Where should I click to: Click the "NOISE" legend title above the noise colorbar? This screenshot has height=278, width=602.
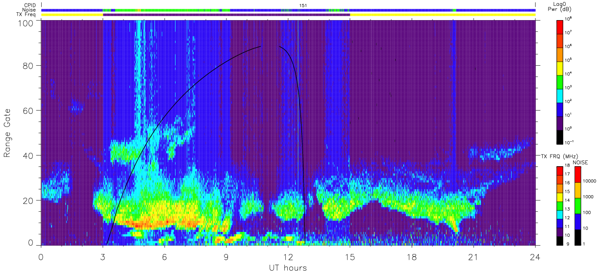580,162
